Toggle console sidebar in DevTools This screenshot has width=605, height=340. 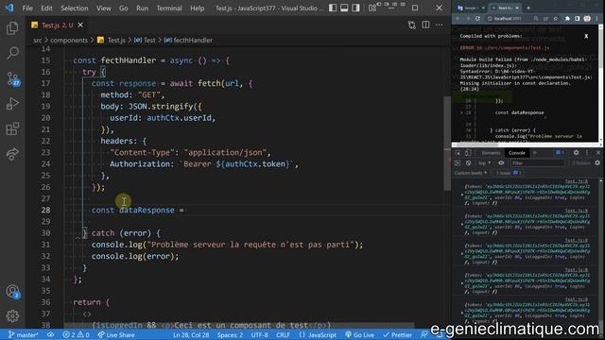tap(458, 163)
